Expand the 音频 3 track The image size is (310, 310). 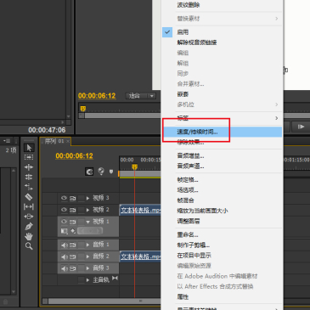(87, 268)
